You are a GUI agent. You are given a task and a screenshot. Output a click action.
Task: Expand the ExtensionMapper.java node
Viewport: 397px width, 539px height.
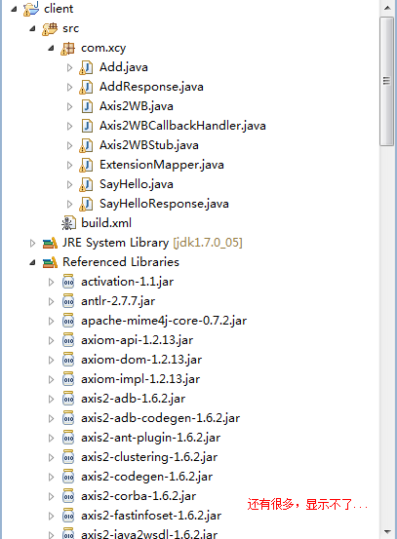(x=69, y=166)
